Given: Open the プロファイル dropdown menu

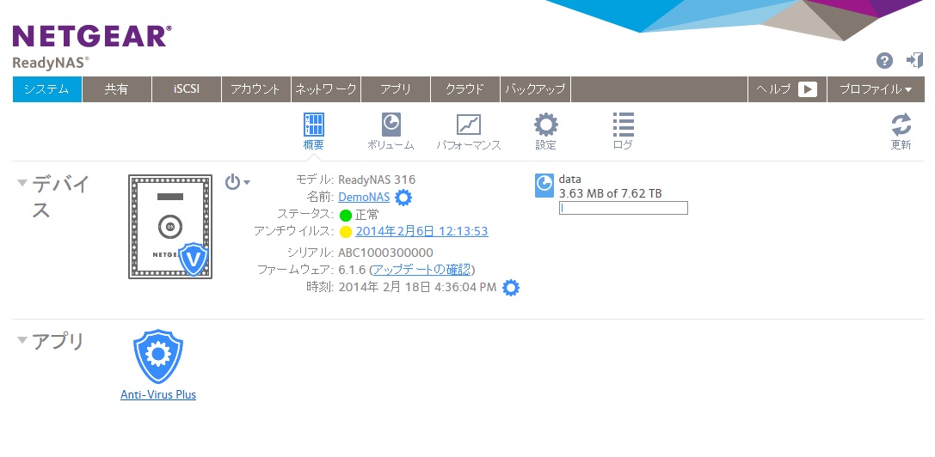Looking at the screenshot, I should [x=876, y=89].
